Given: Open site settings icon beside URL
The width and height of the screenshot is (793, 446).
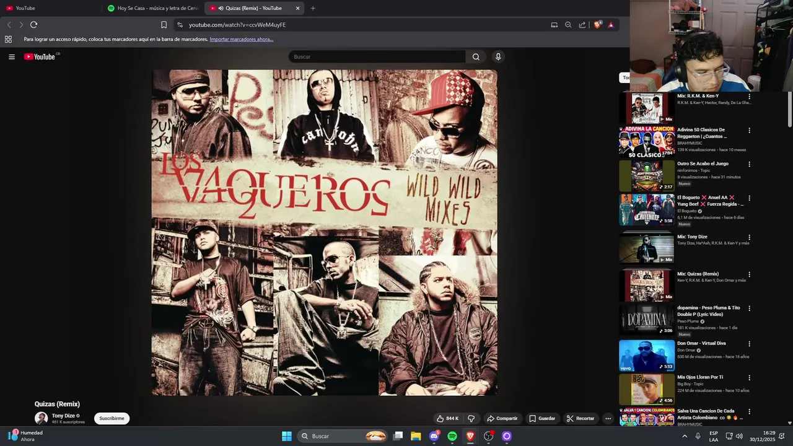Looking at the screenshot, I should (180, 25).
